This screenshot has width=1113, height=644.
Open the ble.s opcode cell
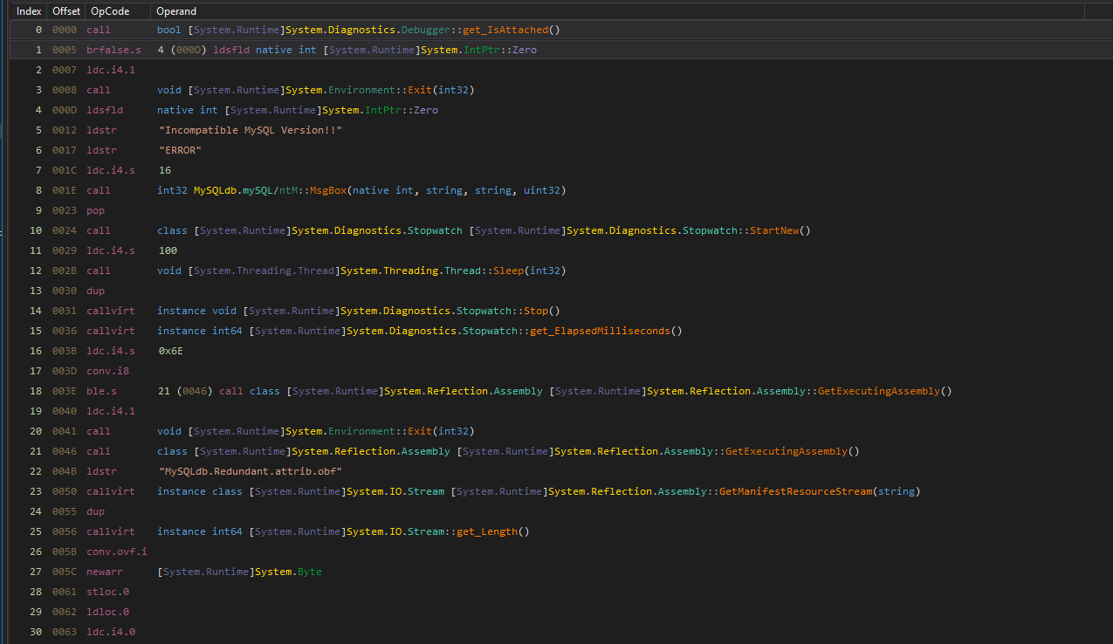101,391
